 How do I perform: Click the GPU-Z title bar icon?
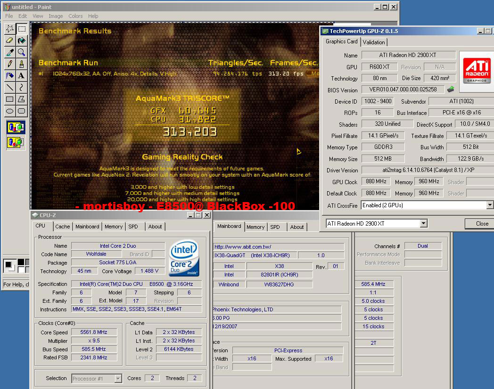pyautogui.click(x=325, y=31)
